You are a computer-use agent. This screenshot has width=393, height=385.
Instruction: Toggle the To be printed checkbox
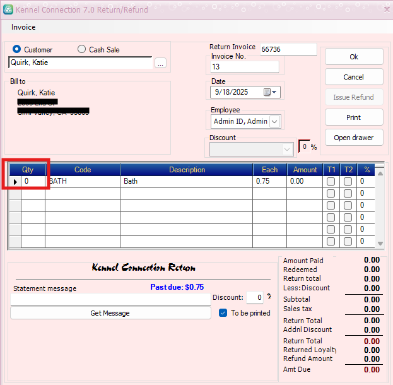click(223, 313)
